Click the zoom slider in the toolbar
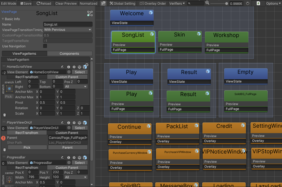This screenshot has height=187, width=282. coord(219,4)
